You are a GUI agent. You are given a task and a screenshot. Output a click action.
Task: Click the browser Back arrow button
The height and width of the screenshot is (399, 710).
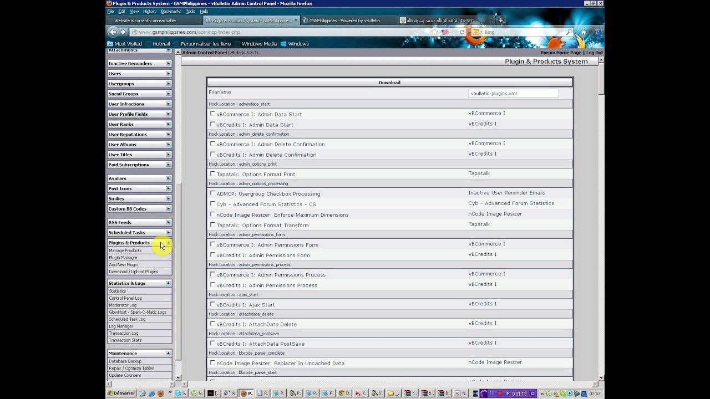pos(113,32)
